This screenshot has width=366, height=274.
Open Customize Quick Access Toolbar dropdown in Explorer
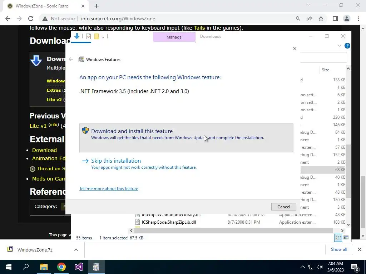(x=103, y=37)
